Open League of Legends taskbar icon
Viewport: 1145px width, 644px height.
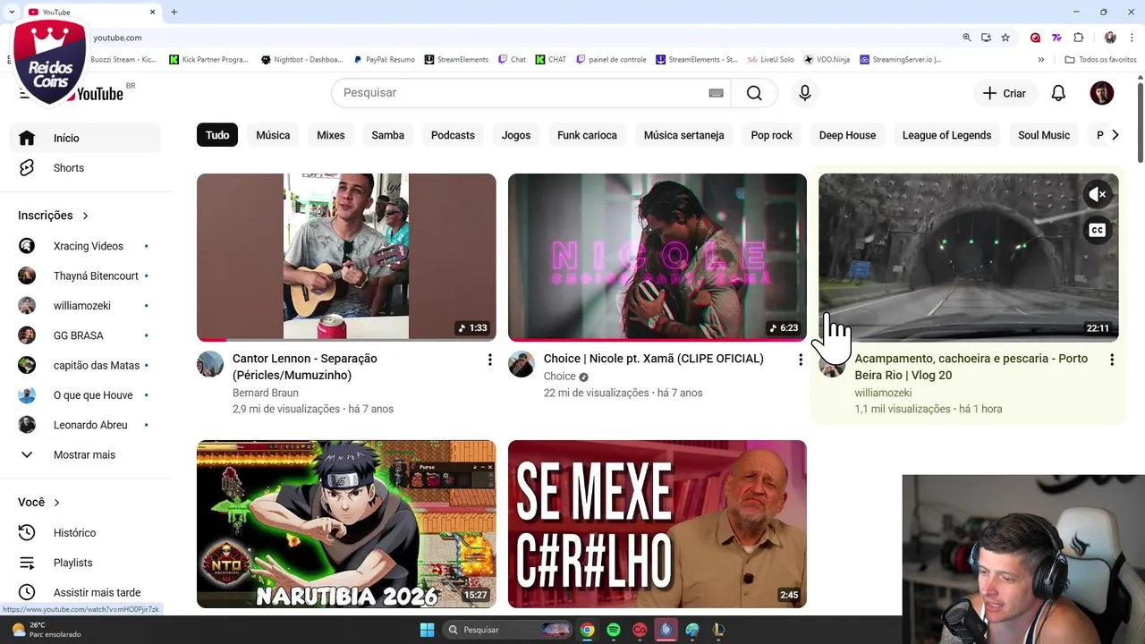[718, 630]
